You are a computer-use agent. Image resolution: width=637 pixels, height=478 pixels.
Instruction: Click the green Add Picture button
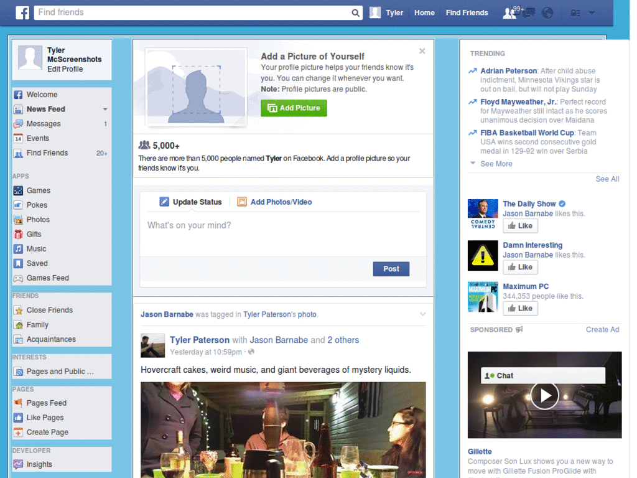(294, 108)
